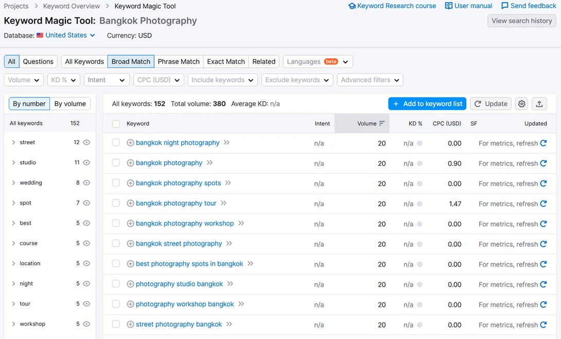Refresh metrics for street photography bangkok
561x339 pixels.
(x=544, y=325)
